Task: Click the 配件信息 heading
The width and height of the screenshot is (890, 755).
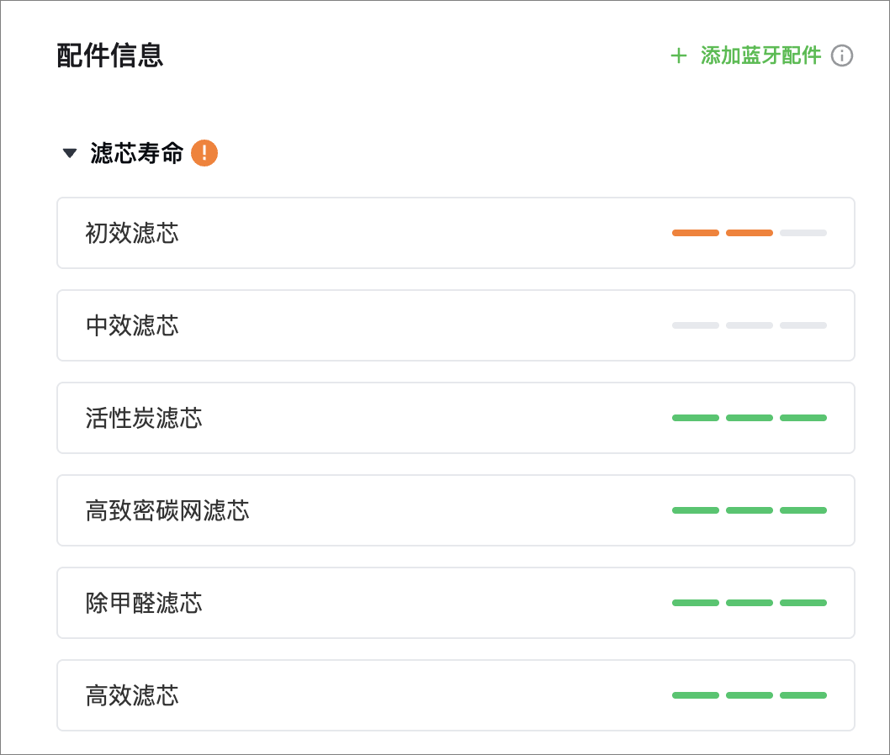Action: [110, 55]
